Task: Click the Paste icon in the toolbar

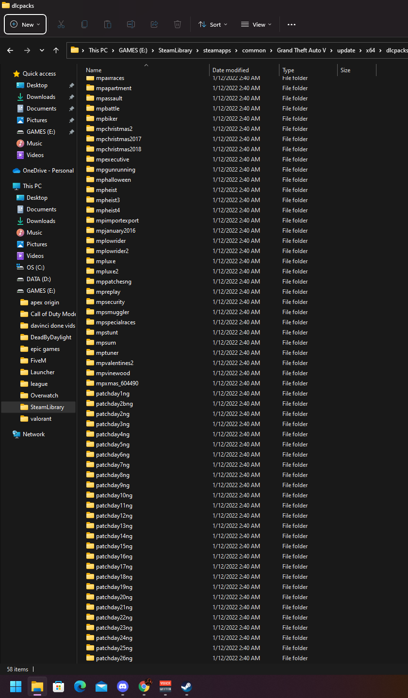Action: point(108,24)
